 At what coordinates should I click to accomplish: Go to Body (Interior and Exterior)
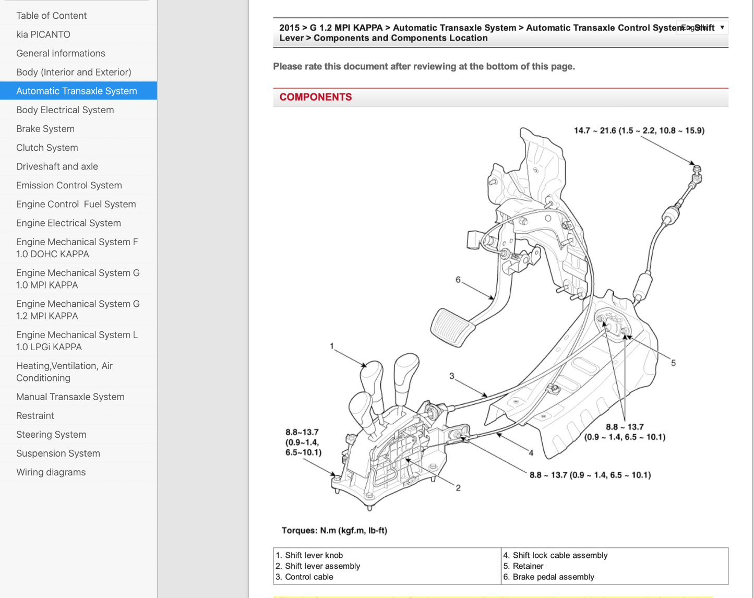click(x=74, y=72)
